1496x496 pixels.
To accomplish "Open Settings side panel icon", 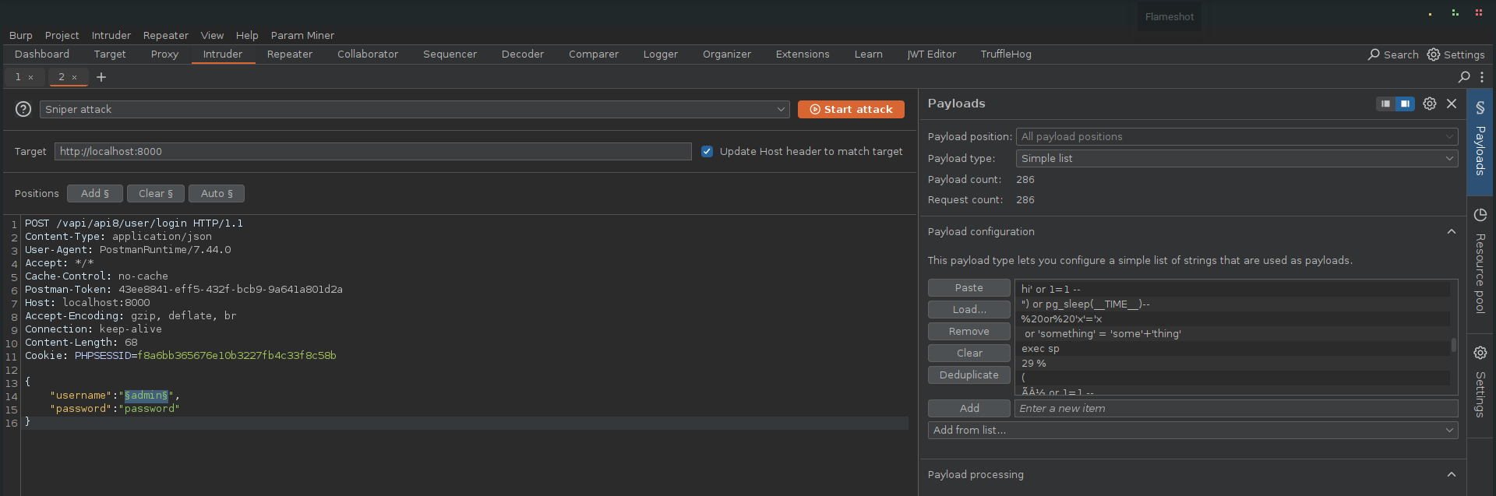I will [x=1480, y=382].
